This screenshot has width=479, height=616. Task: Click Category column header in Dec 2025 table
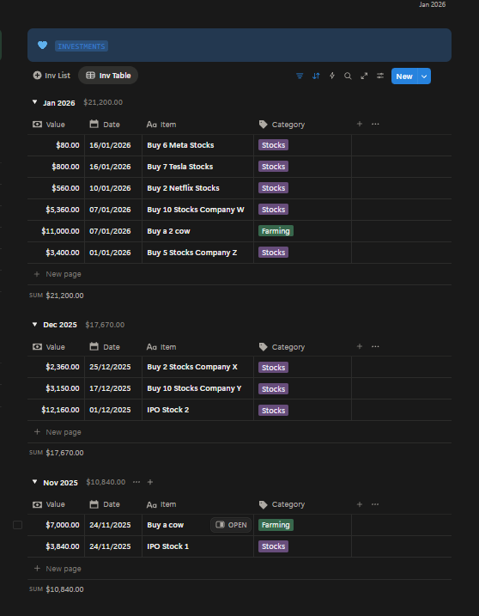coord(282,347)
